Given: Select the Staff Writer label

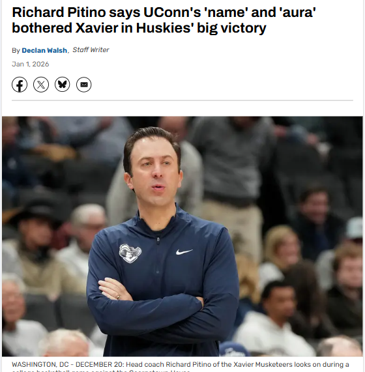Looking at the screenshot, I should click(91, 50).
